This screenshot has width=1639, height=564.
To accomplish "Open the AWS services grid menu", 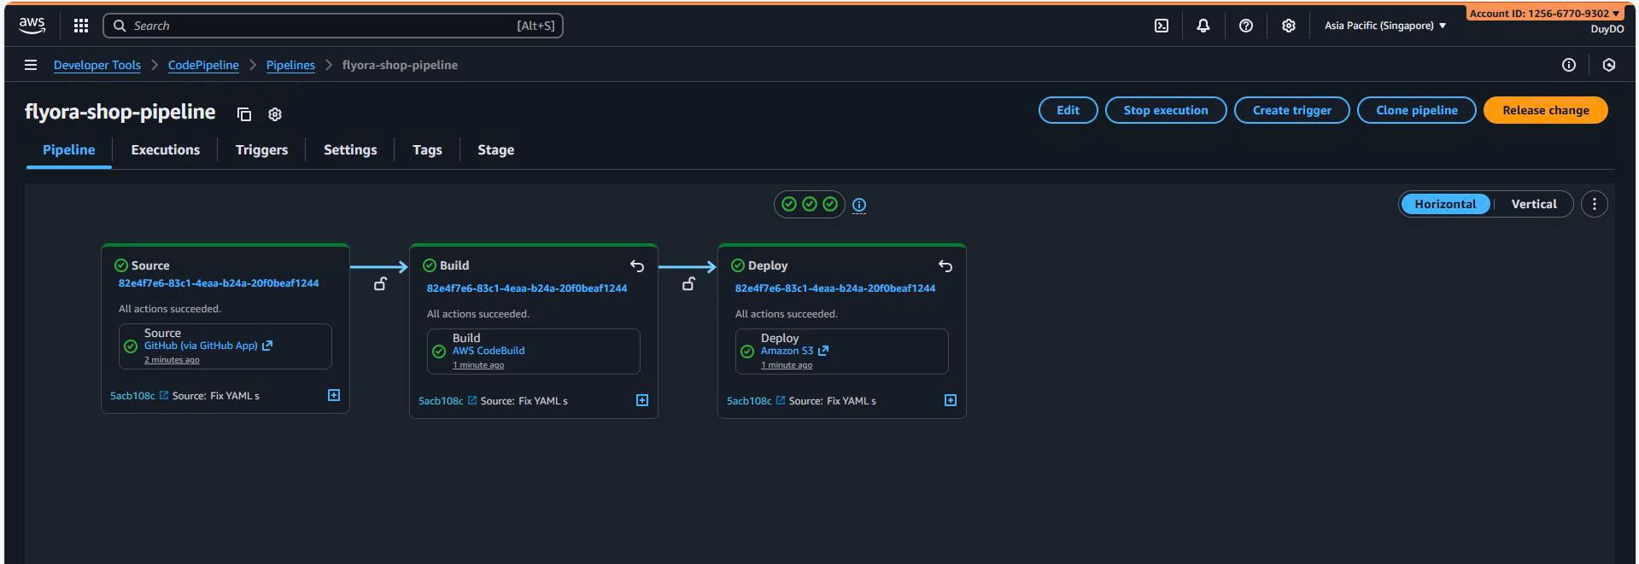I will click(x=81, y=26).
